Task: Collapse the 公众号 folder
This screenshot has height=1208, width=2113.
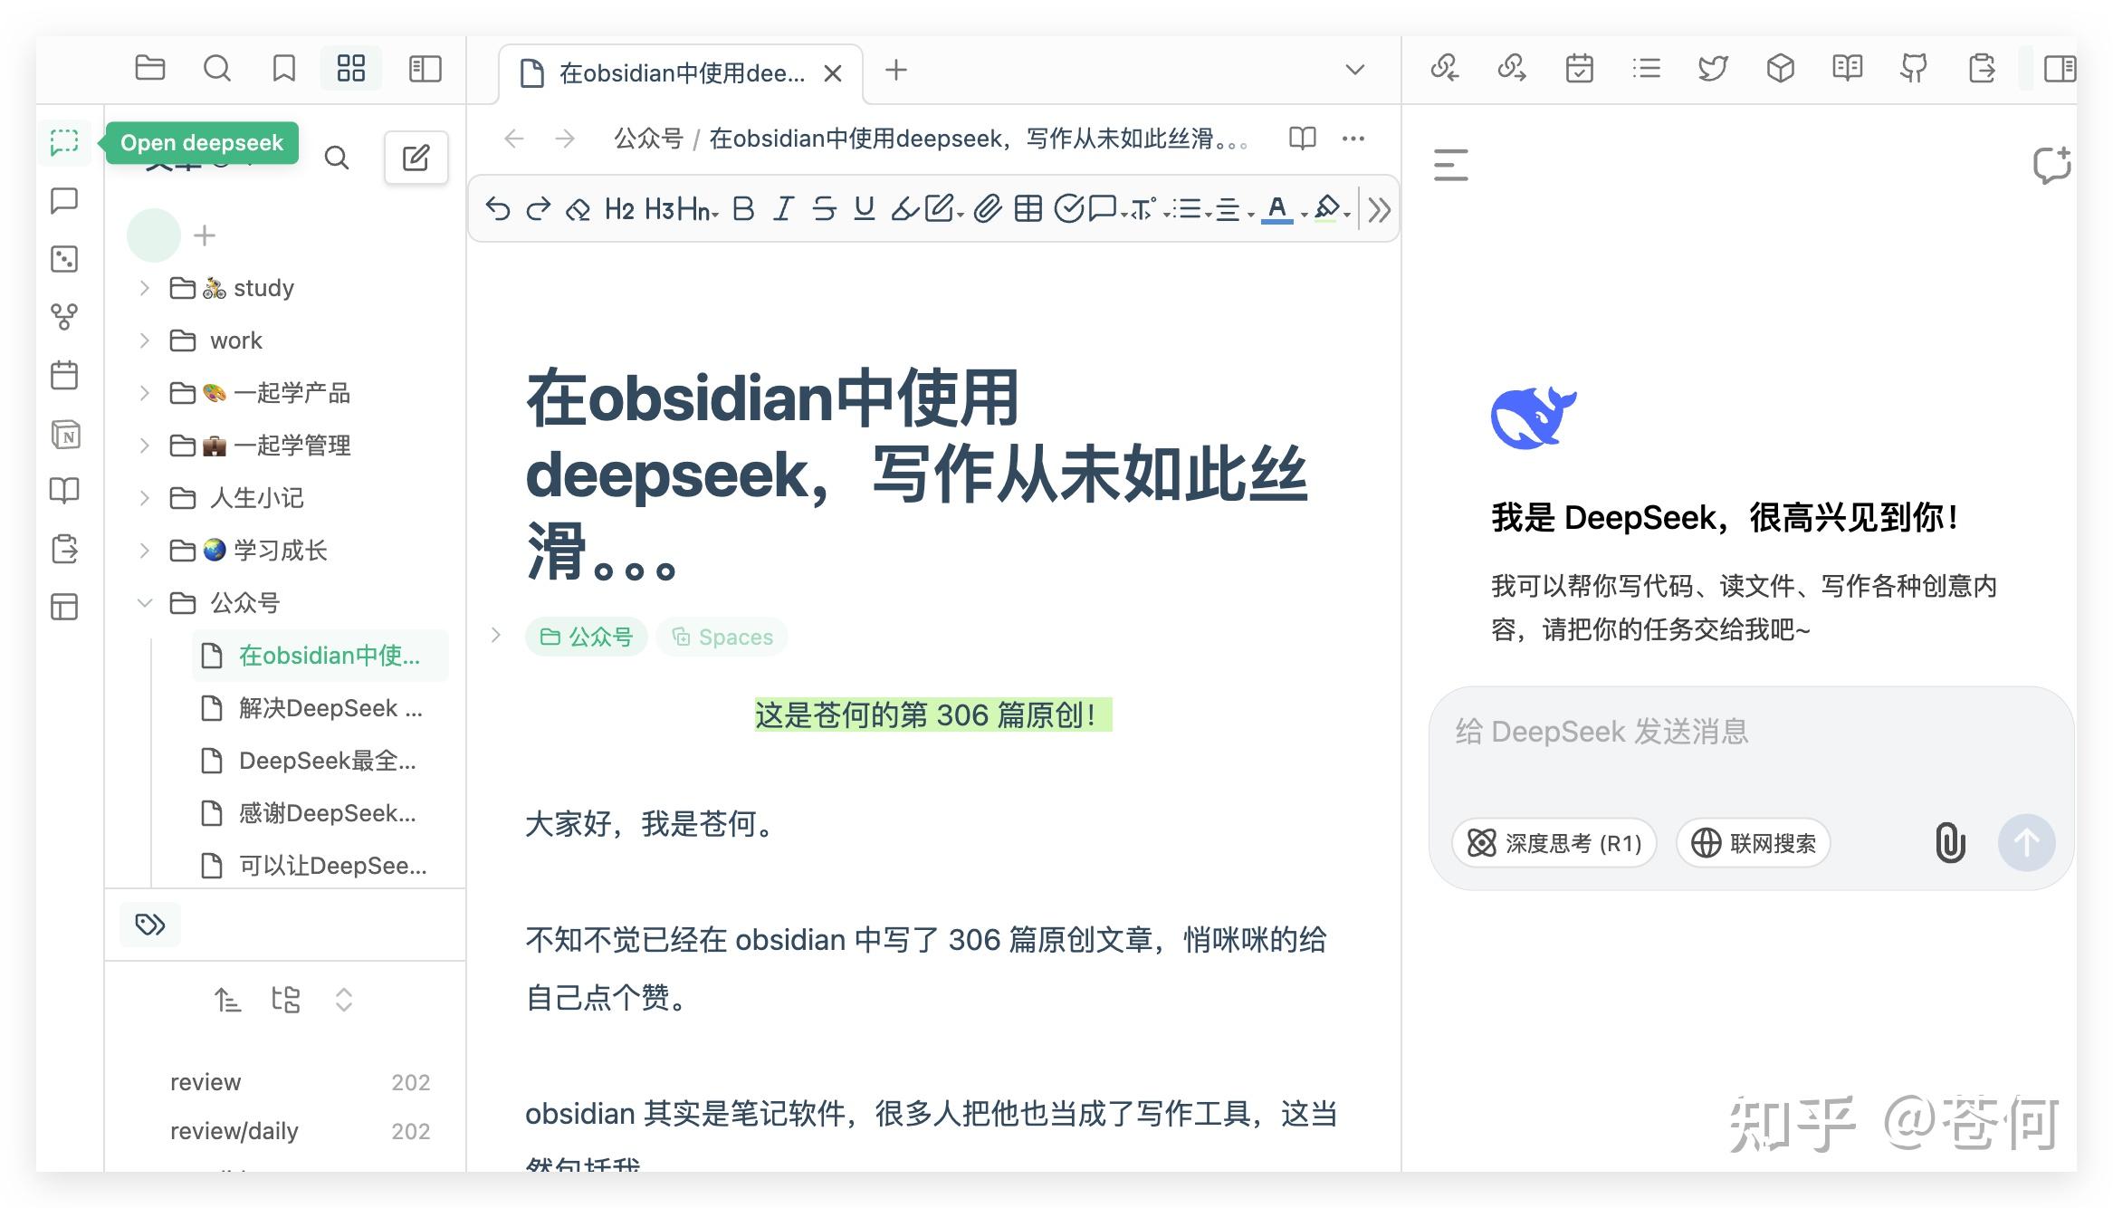Action: (143, 602)
